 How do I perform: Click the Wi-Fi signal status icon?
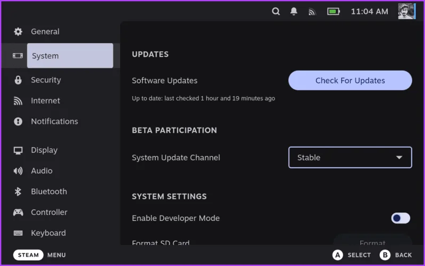(312, 12)
